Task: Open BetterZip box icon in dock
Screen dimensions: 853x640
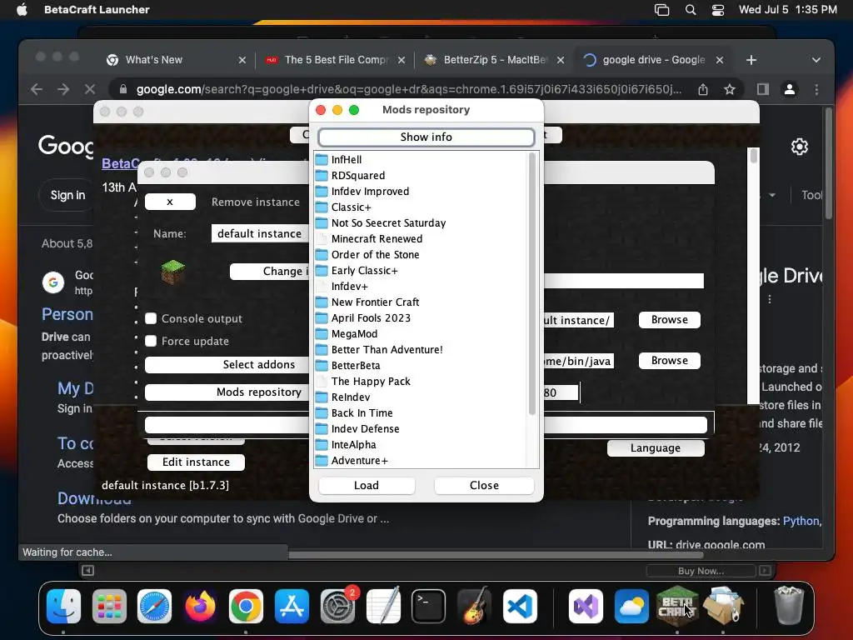Action: click(722, 606)
